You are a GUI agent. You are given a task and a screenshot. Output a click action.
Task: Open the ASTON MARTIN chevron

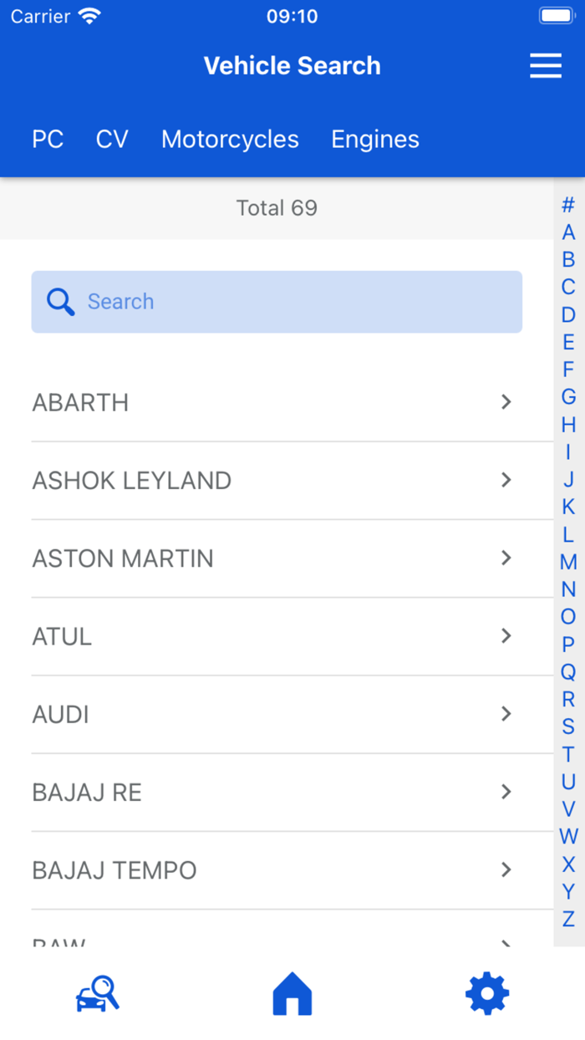506,558
